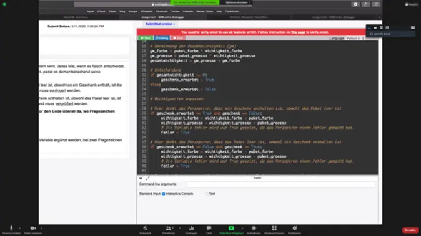The height and width of the screenshot is (236, 421).
Task: Mute microphone in Zoom toolbar
Action: click(x=11, y=229)
